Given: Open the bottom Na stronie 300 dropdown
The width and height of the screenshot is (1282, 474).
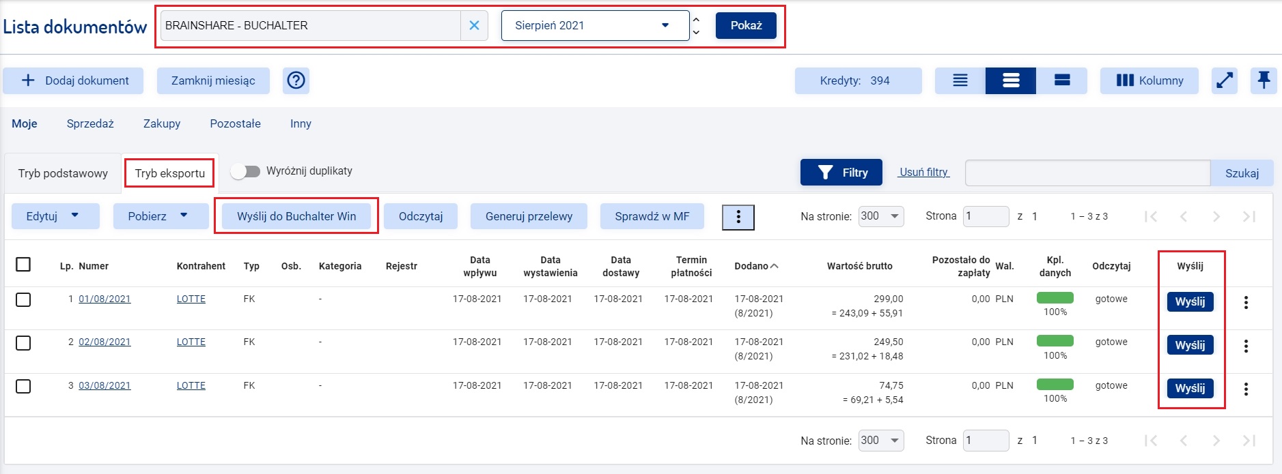Looking at the screenshot, I should coord(881,440).
